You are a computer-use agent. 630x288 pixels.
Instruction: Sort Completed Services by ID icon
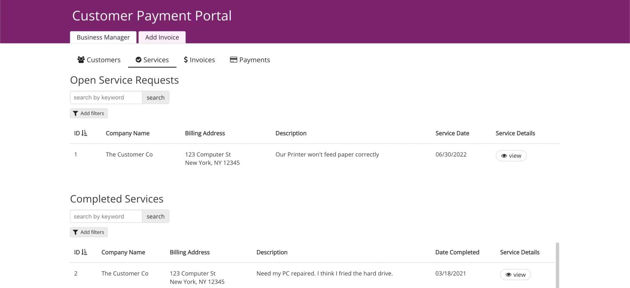tap(84, 252)
